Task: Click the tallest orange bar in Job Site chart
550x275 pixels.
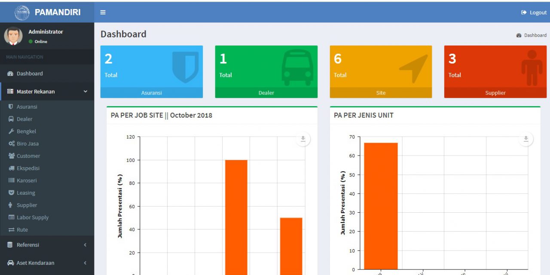Action: pos(236,215)
